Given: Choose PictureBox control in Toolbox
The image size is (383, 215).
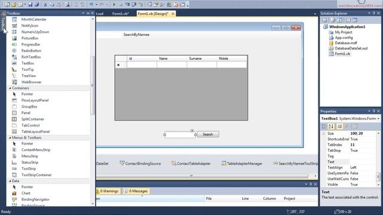Looking at the screenshot, I should tap(30, 38).
